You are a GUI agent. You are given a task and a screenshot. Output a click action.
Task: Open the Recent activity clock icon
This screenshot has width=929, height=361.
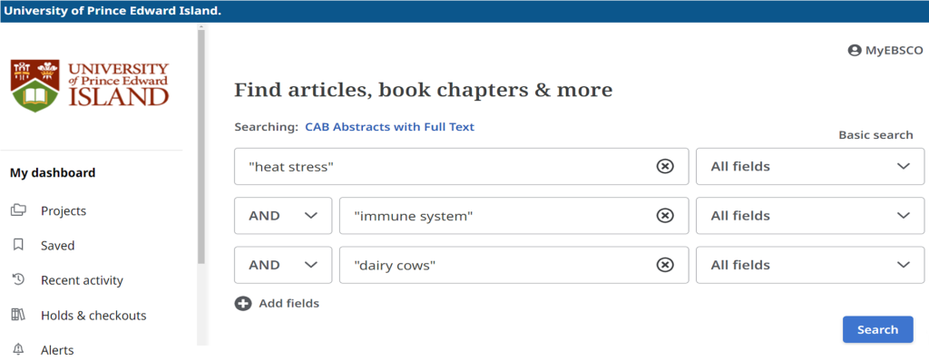18,279
